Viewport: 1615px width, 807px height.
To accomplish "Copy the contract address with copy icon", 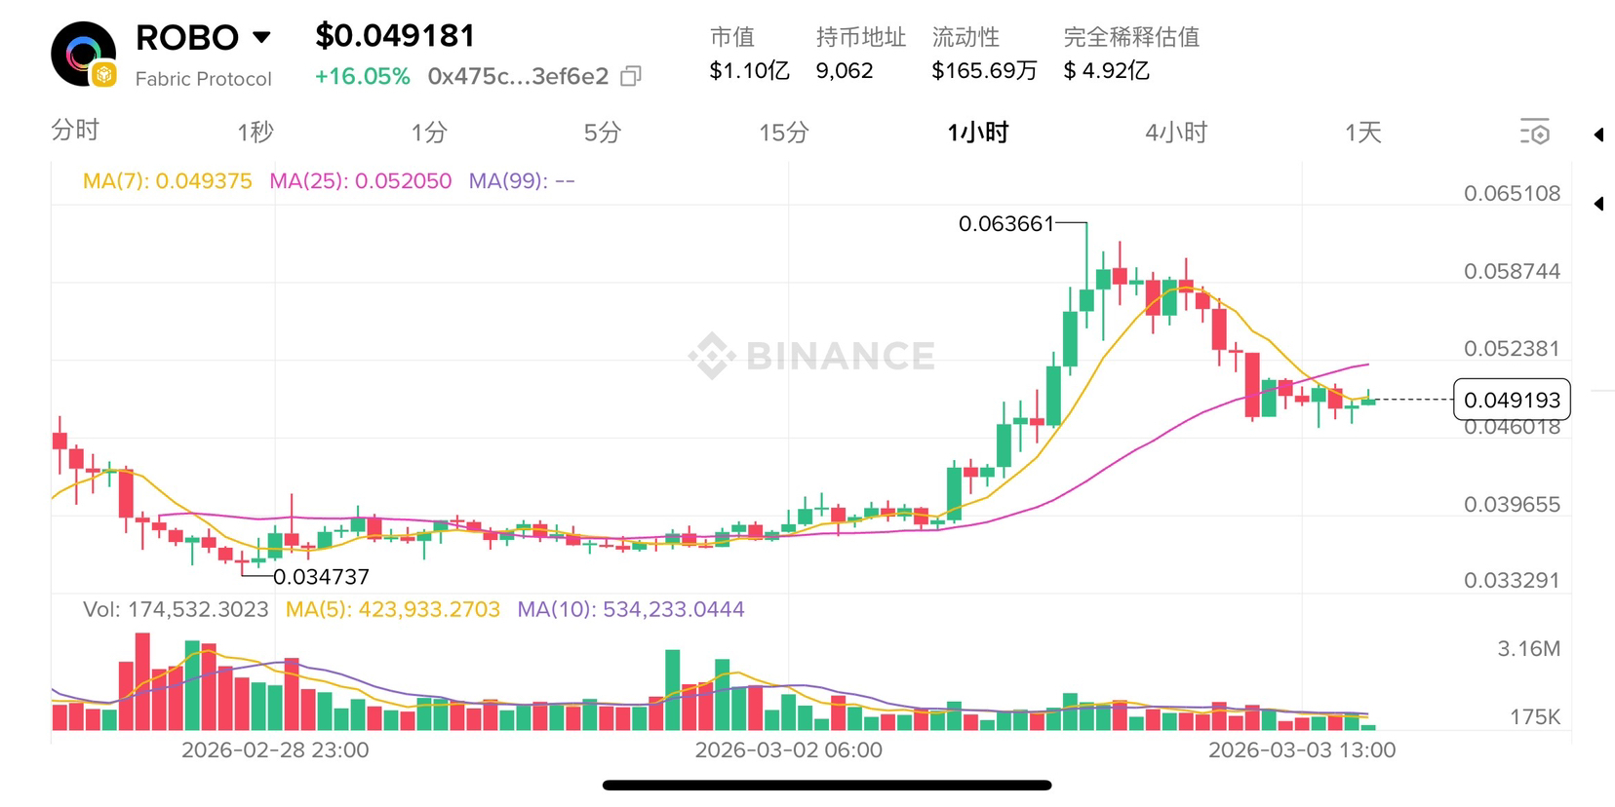I will click(x=631, y=76).
